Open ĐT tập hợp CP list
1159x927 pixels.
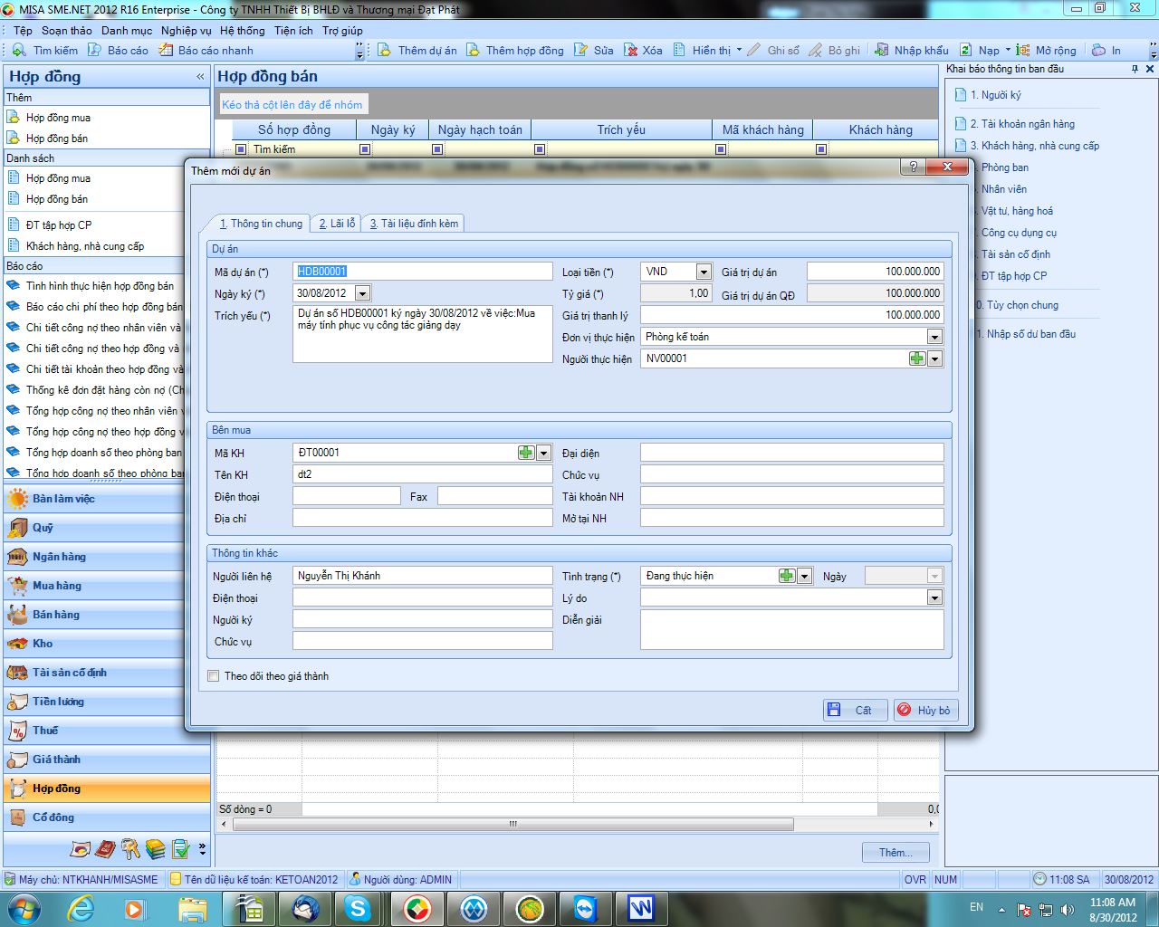click(59, 225)
